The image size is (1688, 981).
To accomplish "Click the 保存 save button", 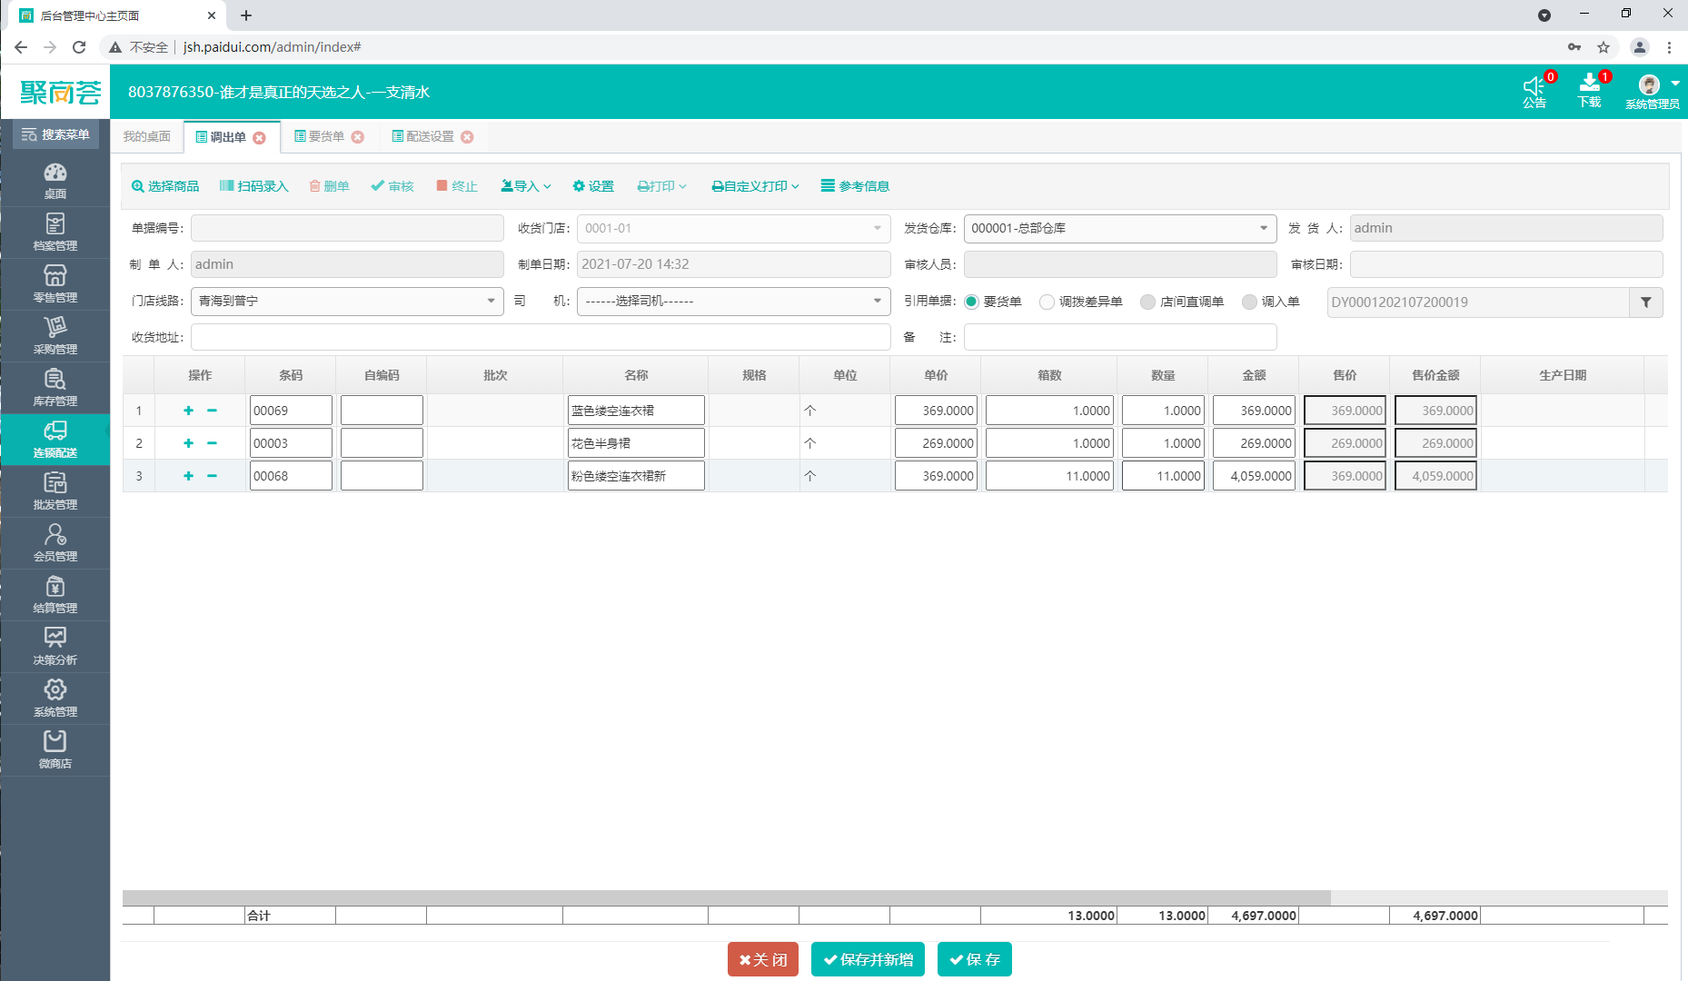I will point(975,959).
